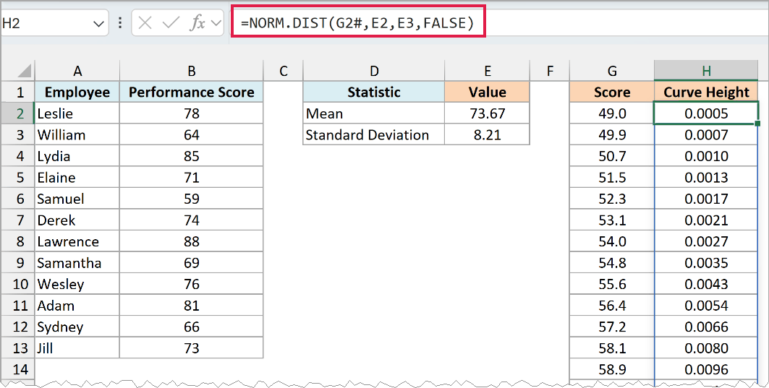The height and width of the screenshot is (388, 769).
Task: Click the Curve Height header cell
Action: point(706,92)
